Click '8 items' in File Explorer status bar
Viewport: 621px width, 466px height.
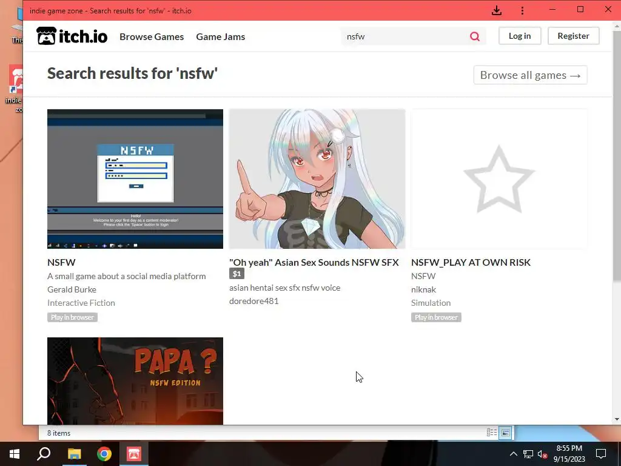59,433
